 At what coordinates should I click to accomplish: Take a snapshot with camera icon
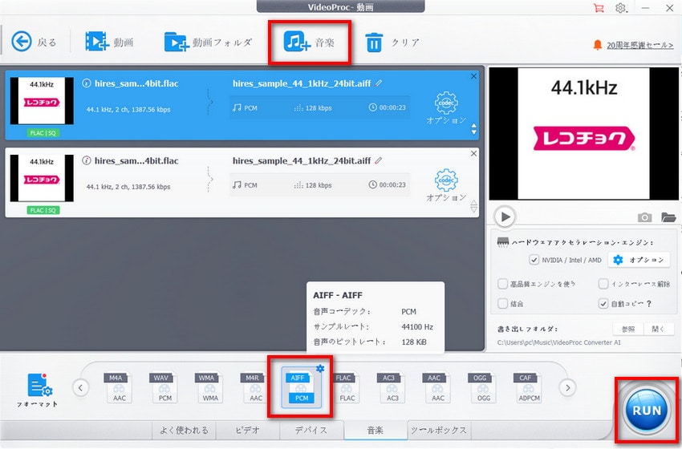point(644,217)
